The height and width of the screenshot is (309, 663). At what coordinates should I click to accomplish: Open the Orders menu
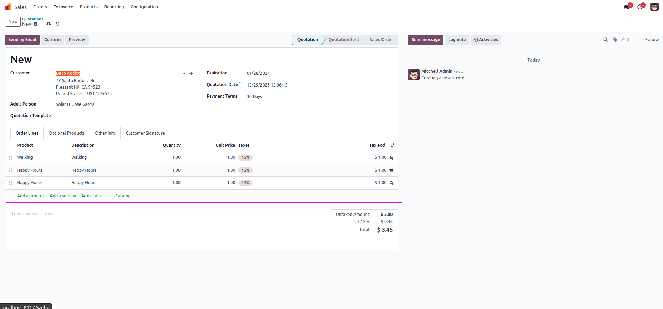tap(40, 7)
